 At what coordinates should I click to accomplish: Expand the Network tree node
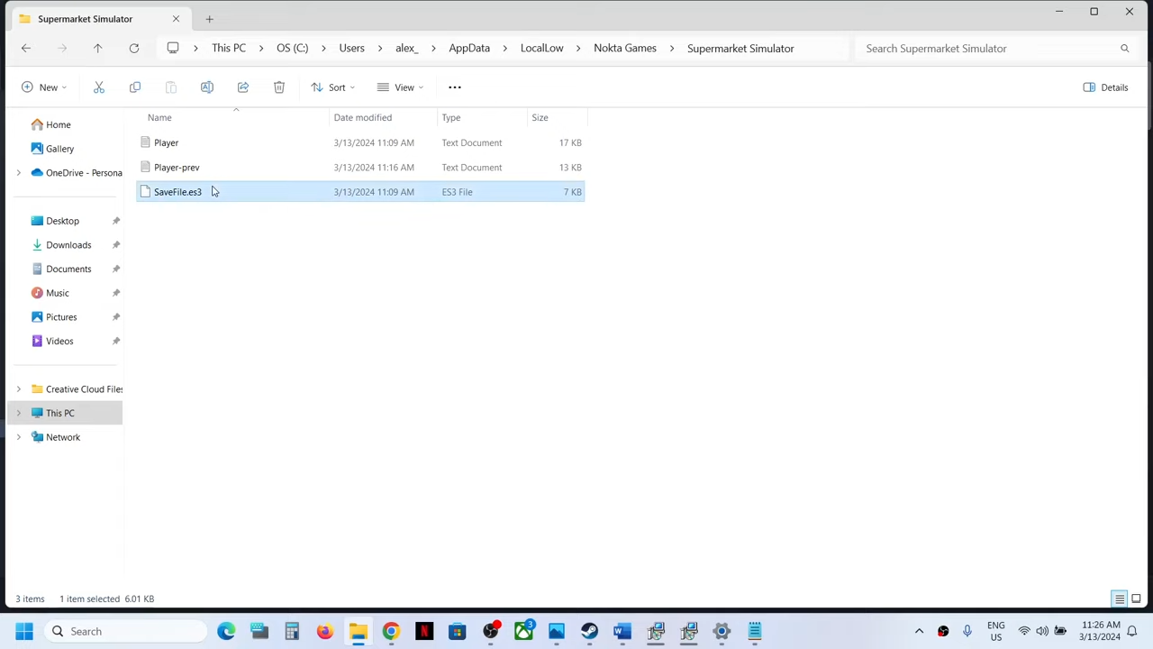pyautogui.click(x=18, y=438)
